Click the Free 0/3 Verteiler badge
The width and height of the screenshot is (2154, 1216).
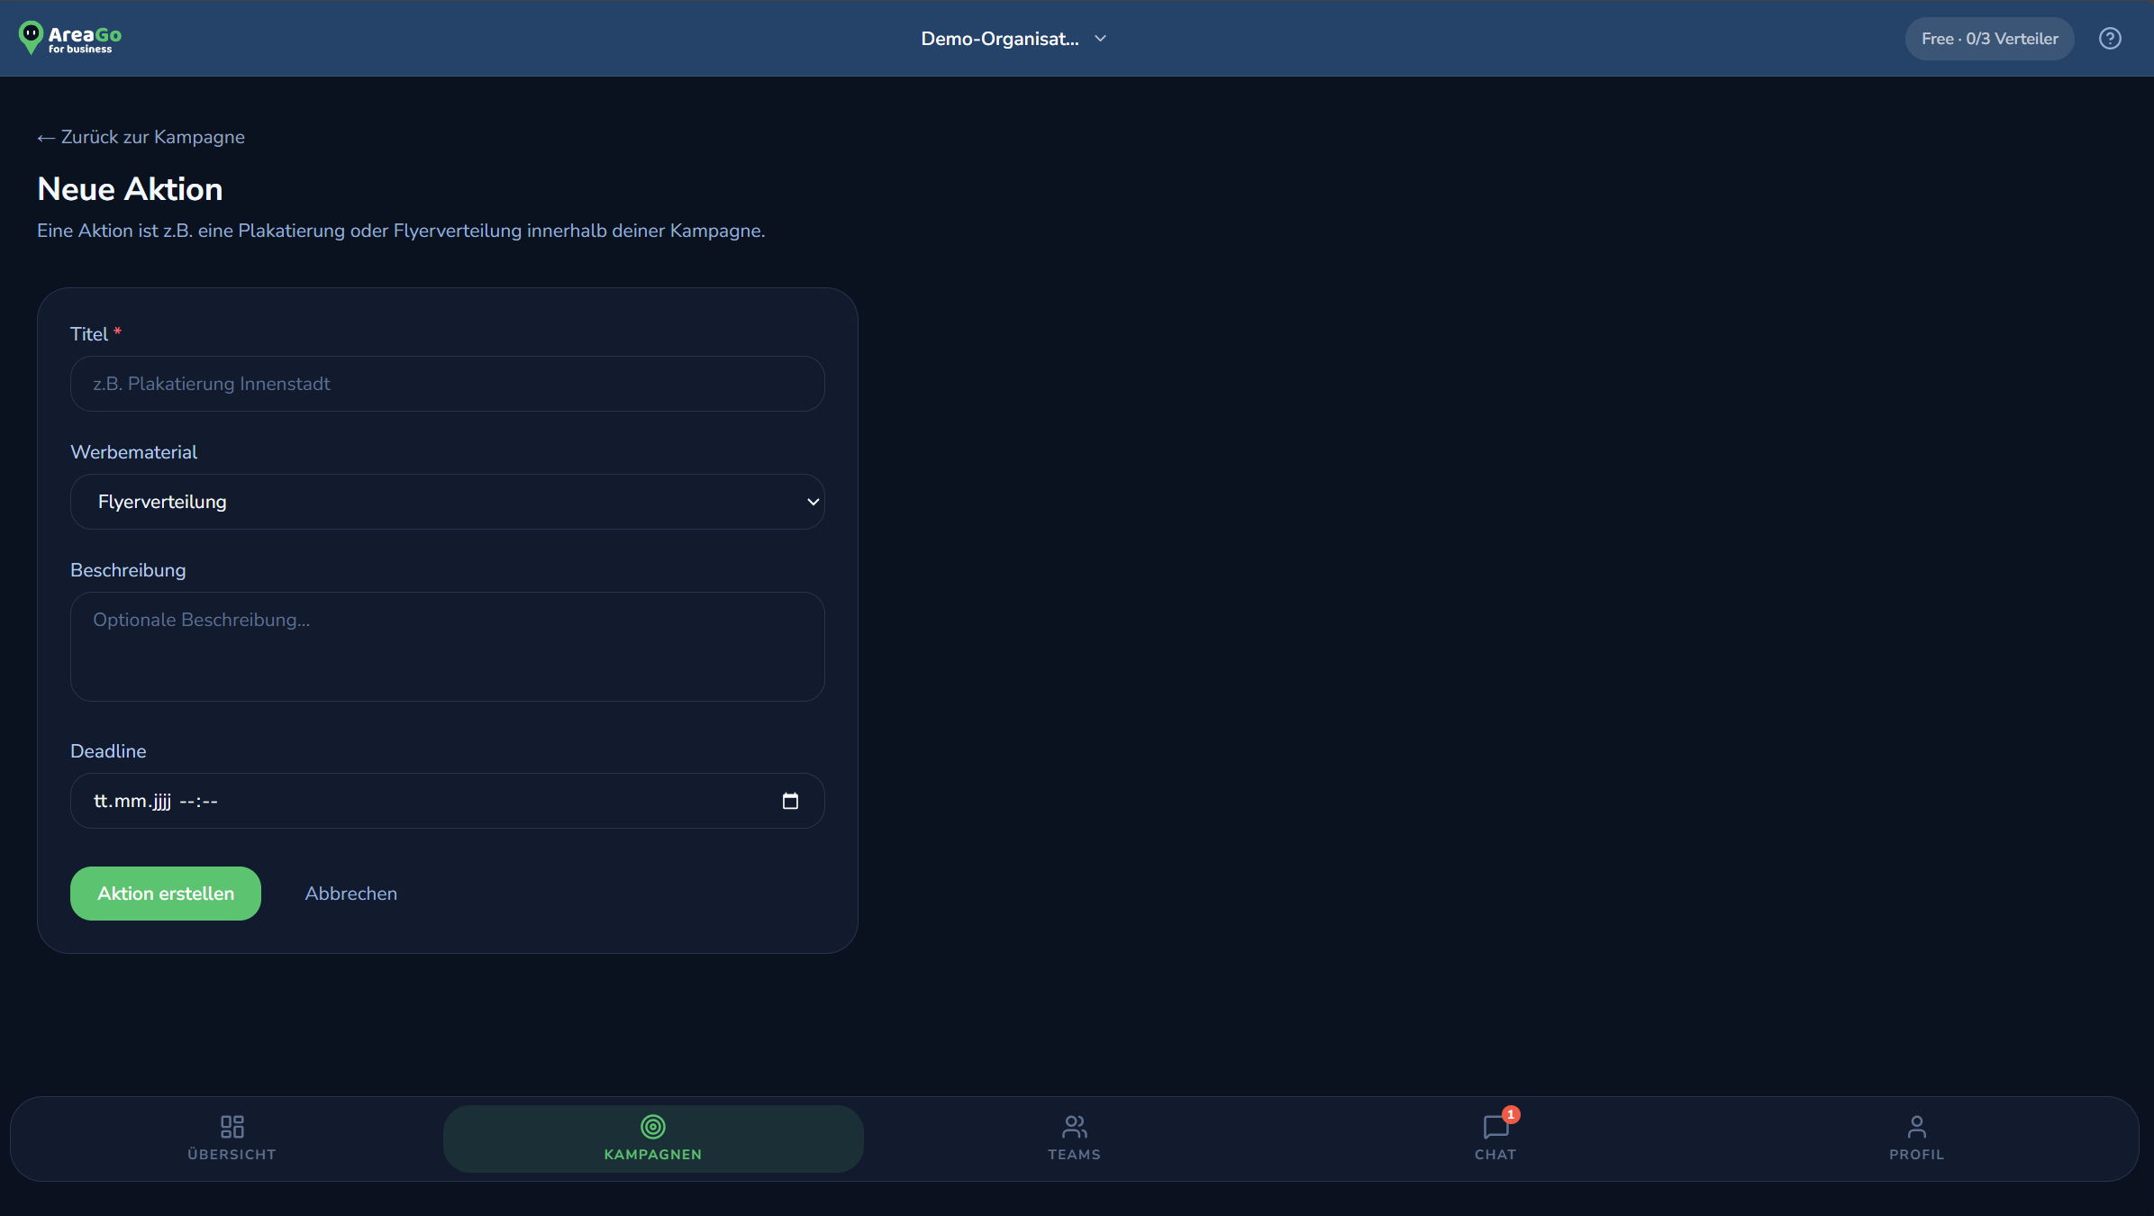click(1989, 39)
